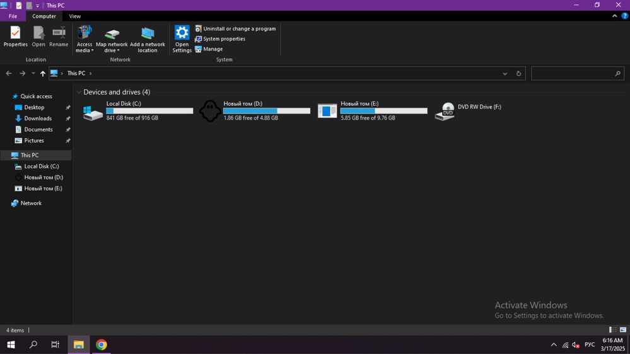
Task: Open Downloads in the navigation pane
Action: (38, 118)
